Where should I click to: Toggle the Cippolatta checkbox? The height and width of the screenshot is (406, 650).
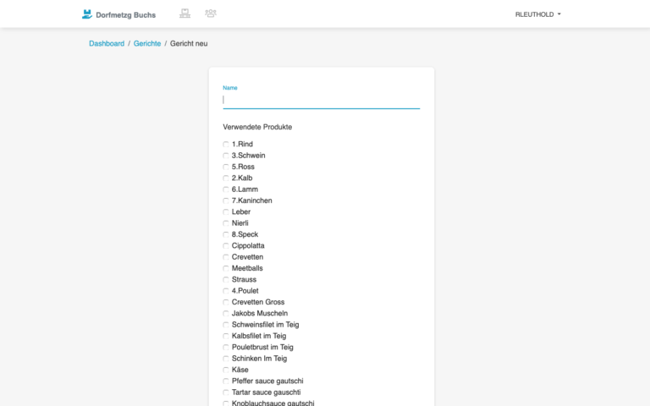(226, 245)
